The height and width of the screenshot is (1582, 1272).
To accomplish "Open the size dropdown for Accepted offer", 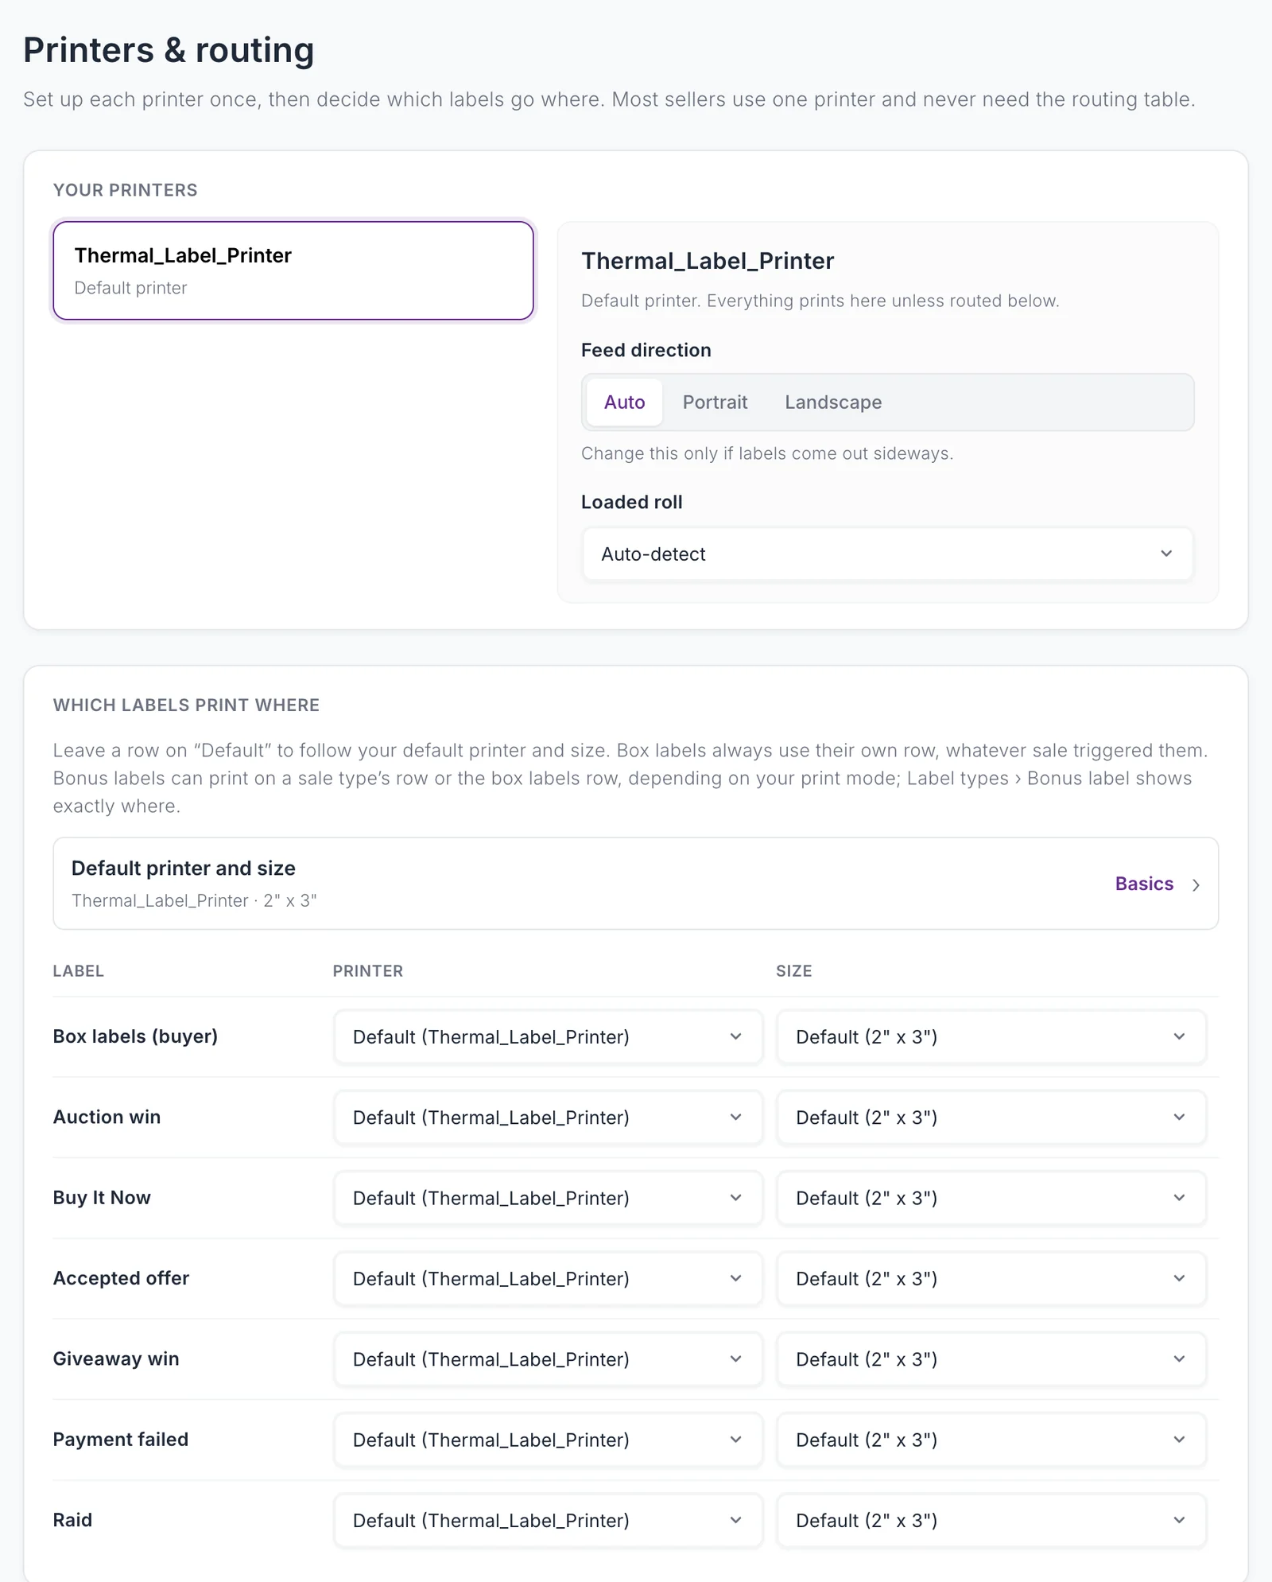I will point(991,1279).
